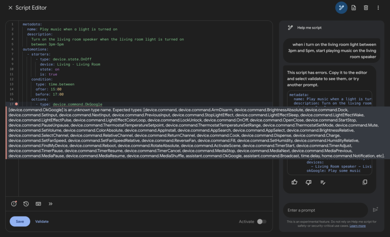Open version history from the bottom toolbar
Viewport: 390px width, 237px height.
(x=26, y=203)
